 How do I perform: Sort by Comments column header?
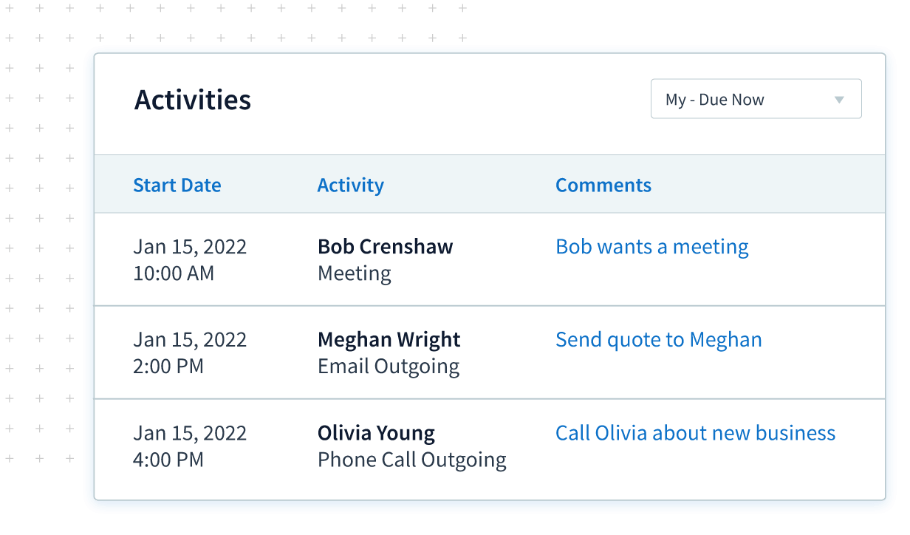(603, 185)
